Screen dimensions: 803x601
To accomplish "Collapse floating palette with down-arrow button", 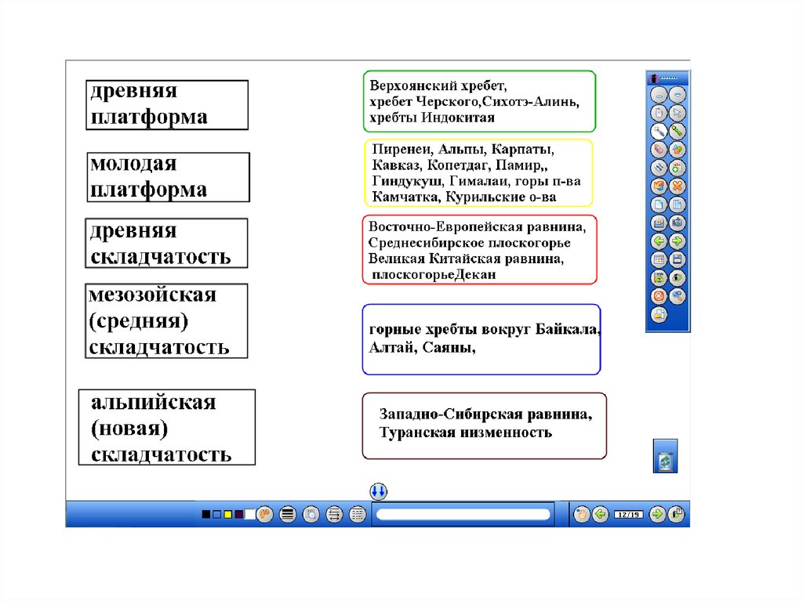I will 677,95.
